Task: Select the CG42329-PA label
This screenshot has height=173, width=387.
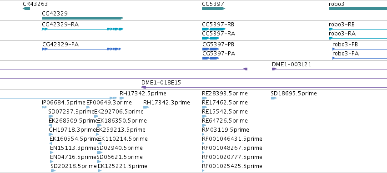Action: tap(61, 44)
